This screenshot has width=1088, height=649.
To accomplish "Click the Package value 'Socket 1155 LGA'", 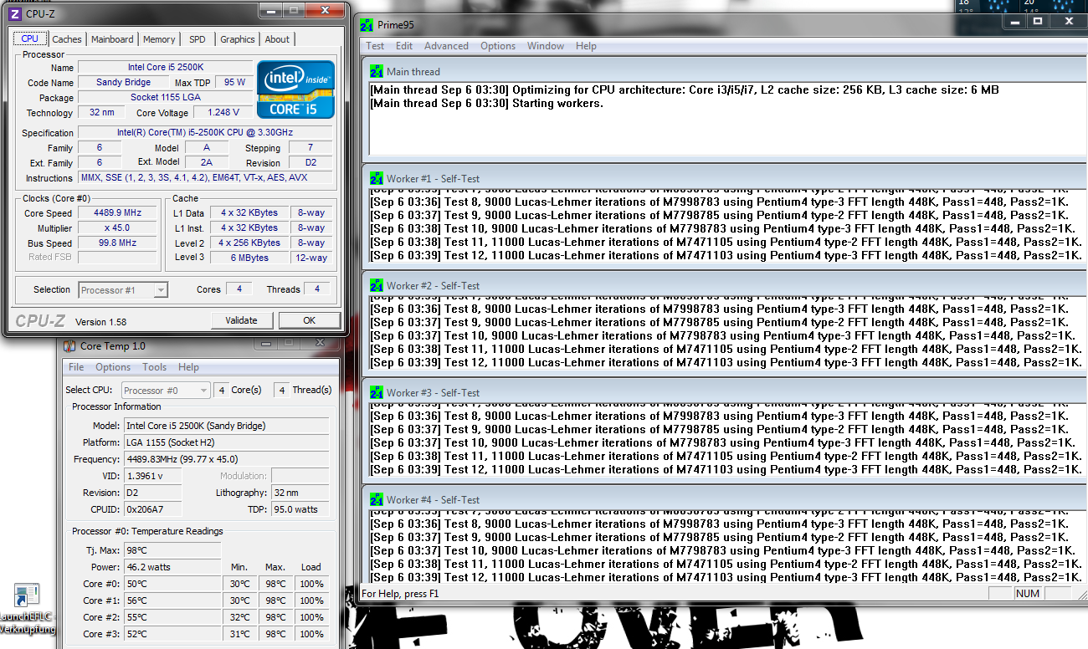I will click(x=165, y=98).
